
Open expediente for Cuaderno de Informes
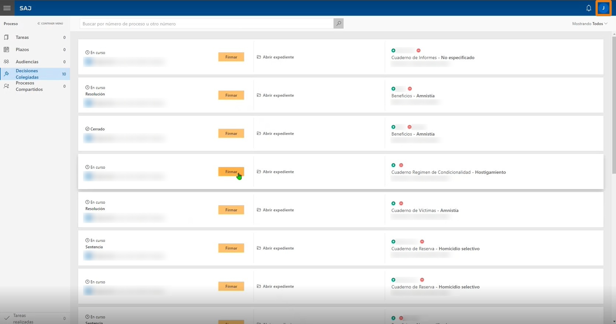point(275,57)
